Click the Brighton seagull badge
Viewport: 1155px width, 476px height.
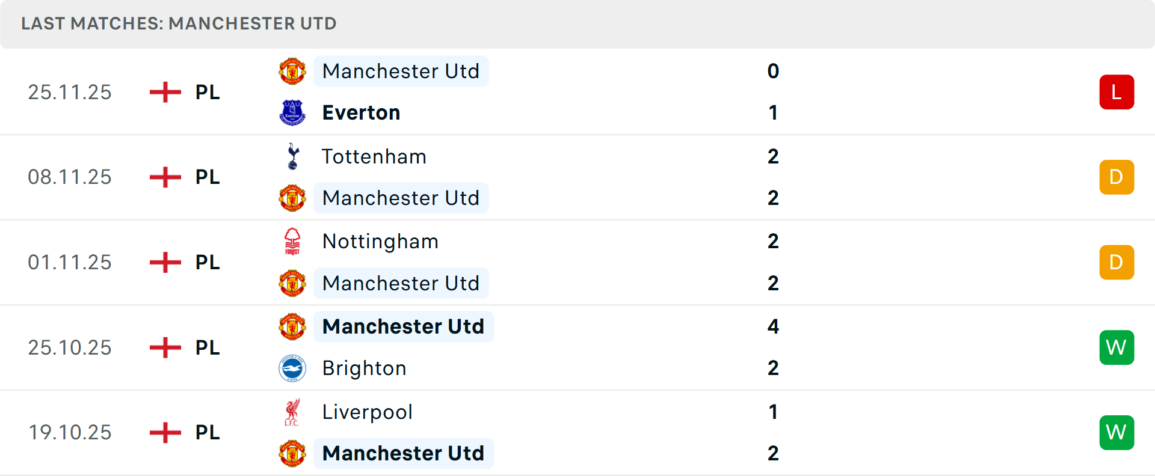pos(292,368)
